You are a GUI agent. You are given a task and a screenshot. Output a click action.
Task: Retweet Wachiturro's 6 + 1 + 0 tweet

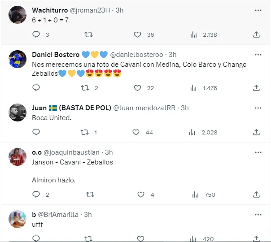(89, 35)
